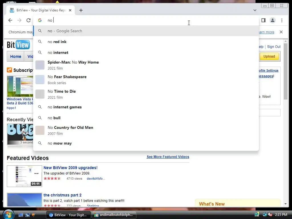The image size is (292, 219).
Task: Click the search icon beside 'no bull'
Action: pos(40,118)
